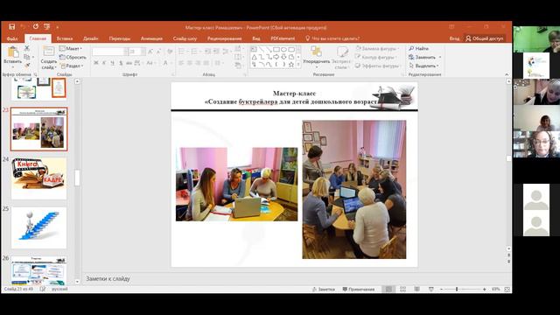Image resolution: width=560 pixels, height=315 pixels.
Task: Fit slide to current window icon
Action: point(507,290)
